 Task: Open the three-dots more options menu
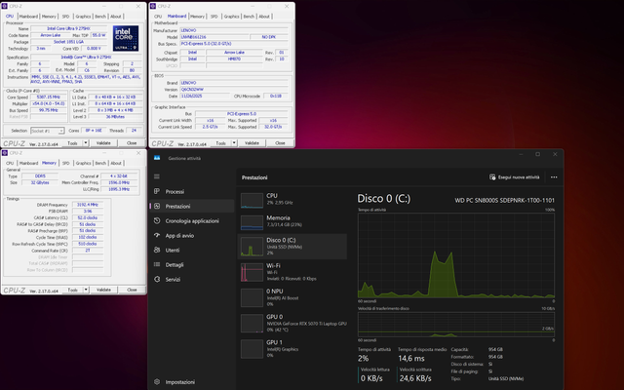click(554, 177)
